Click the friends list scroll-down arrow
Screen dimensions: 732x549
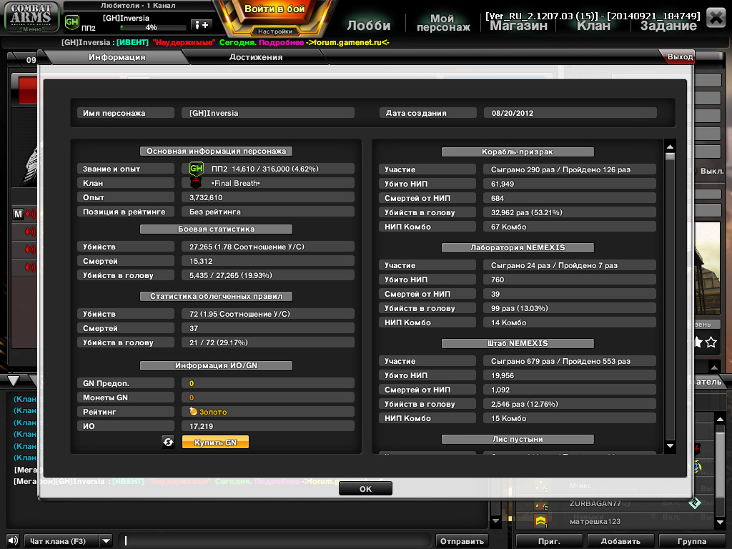click(719, 522)
